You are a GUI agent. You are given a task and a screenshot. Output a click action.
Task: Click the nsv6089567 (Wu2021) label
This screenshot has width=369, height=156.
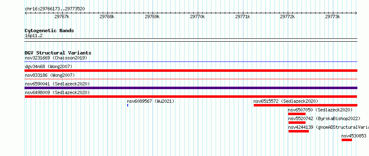[151, 101]
